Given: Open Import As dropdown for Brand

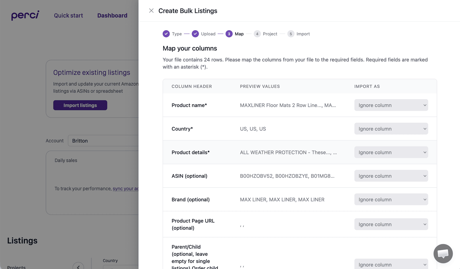Looking at the screenshot, I should pyautogui.click(x=391, y=199).
